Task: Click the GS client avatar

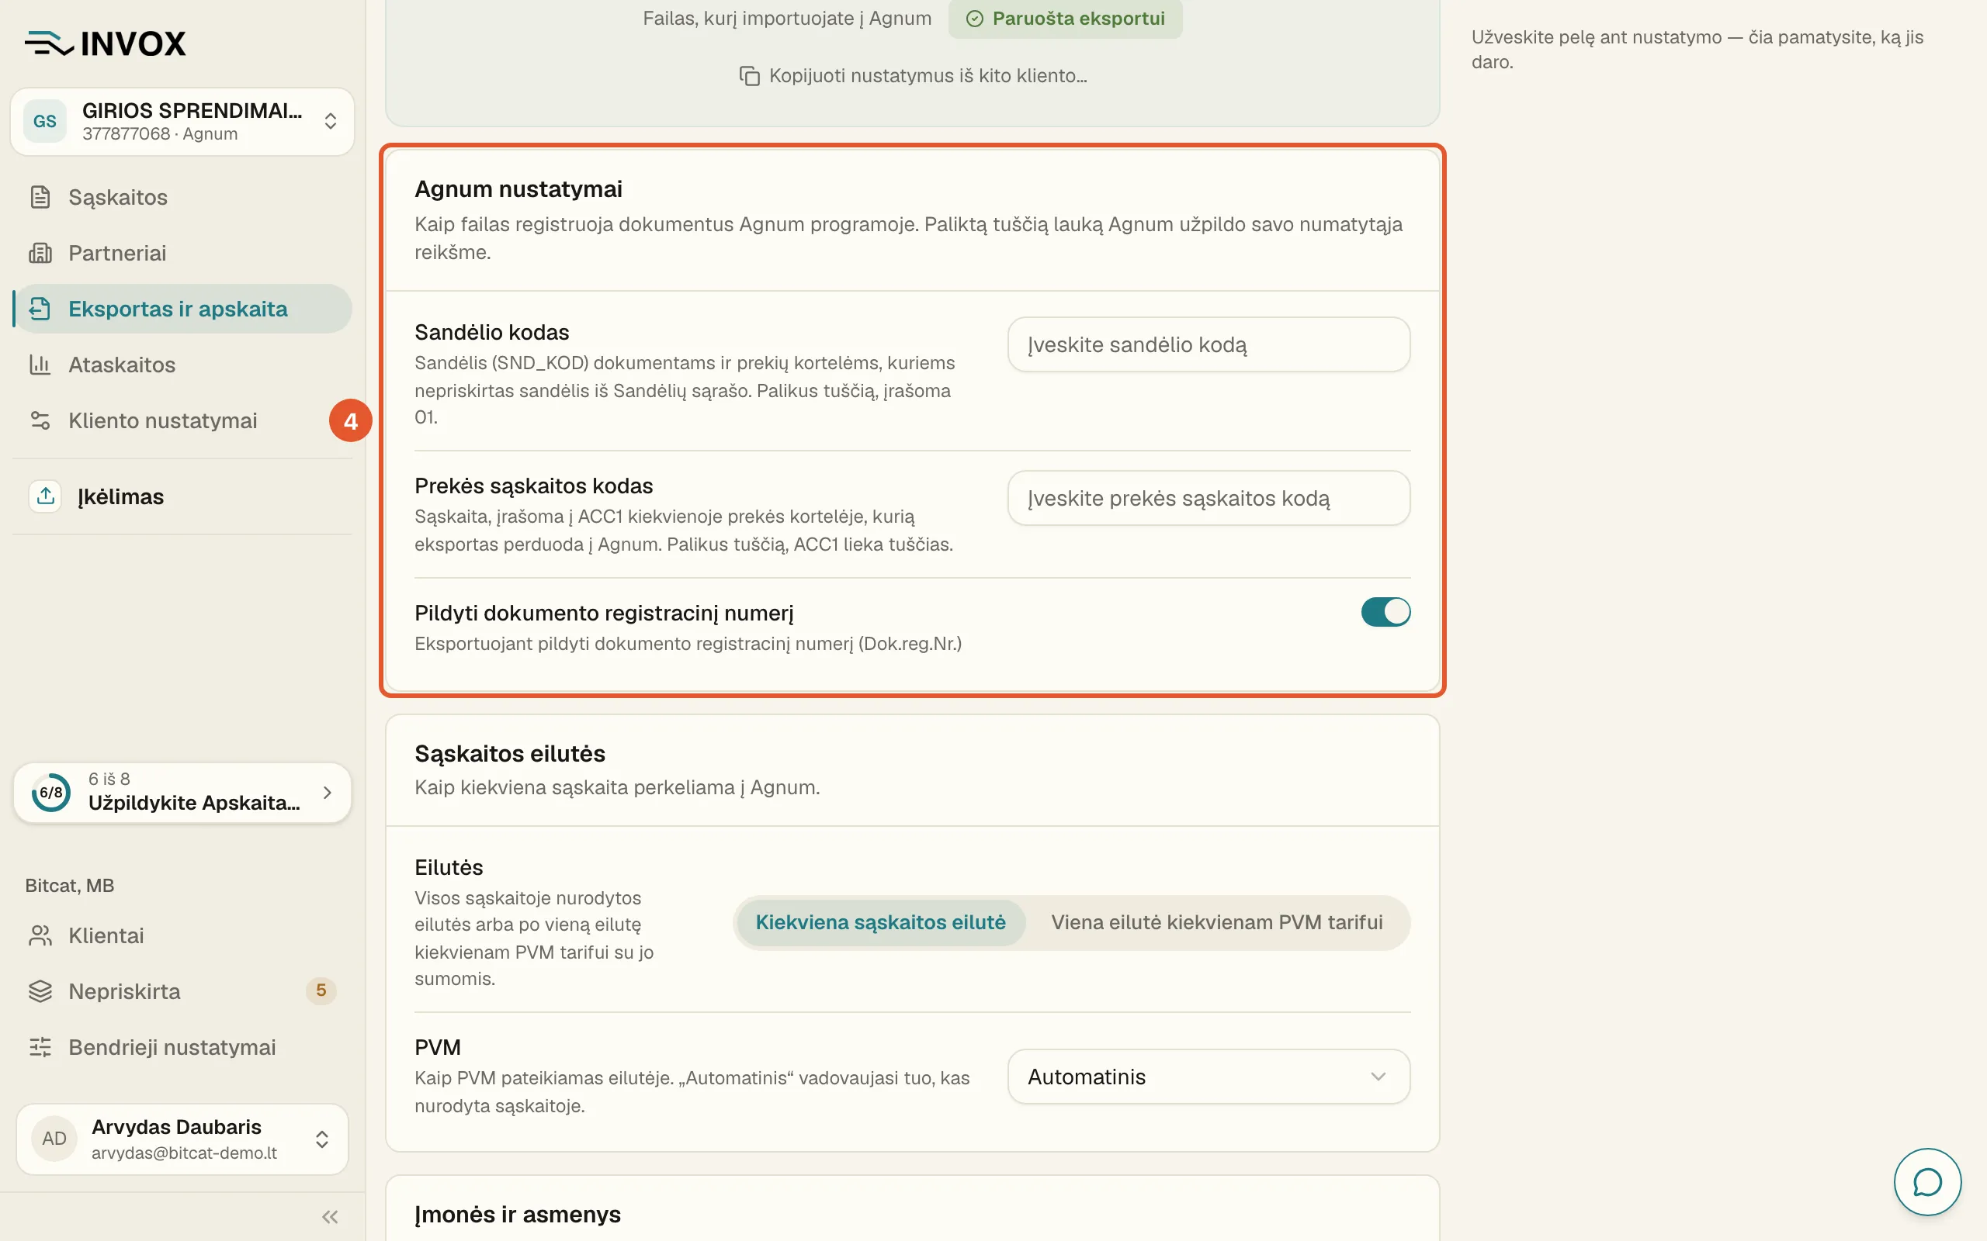Action: pos(45,122)
